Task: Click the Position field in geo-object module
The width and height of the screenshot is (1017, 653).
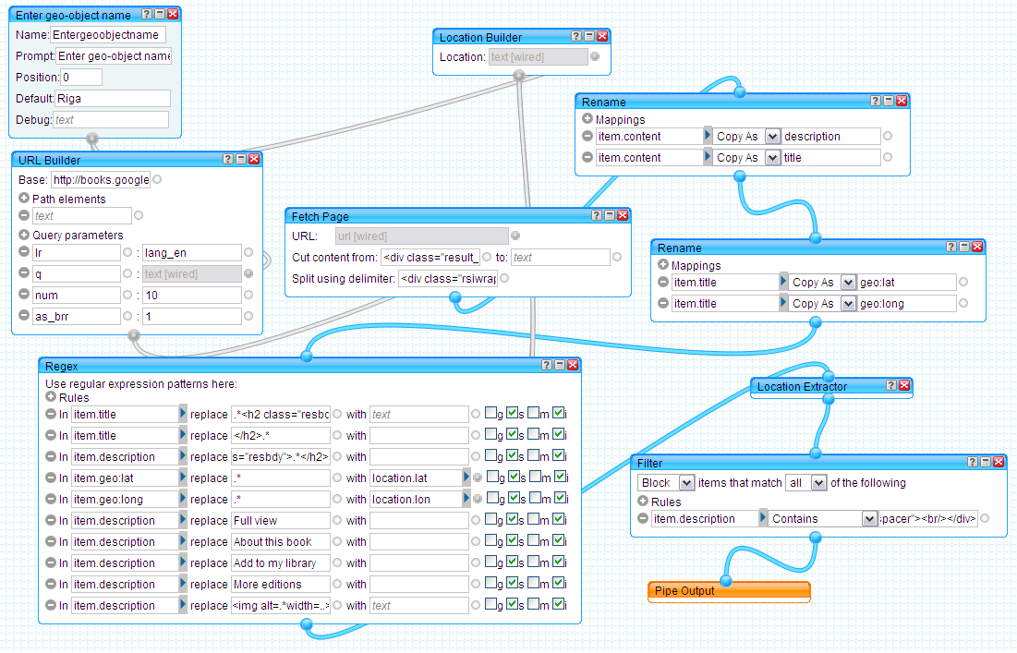Action: point(81,78)
